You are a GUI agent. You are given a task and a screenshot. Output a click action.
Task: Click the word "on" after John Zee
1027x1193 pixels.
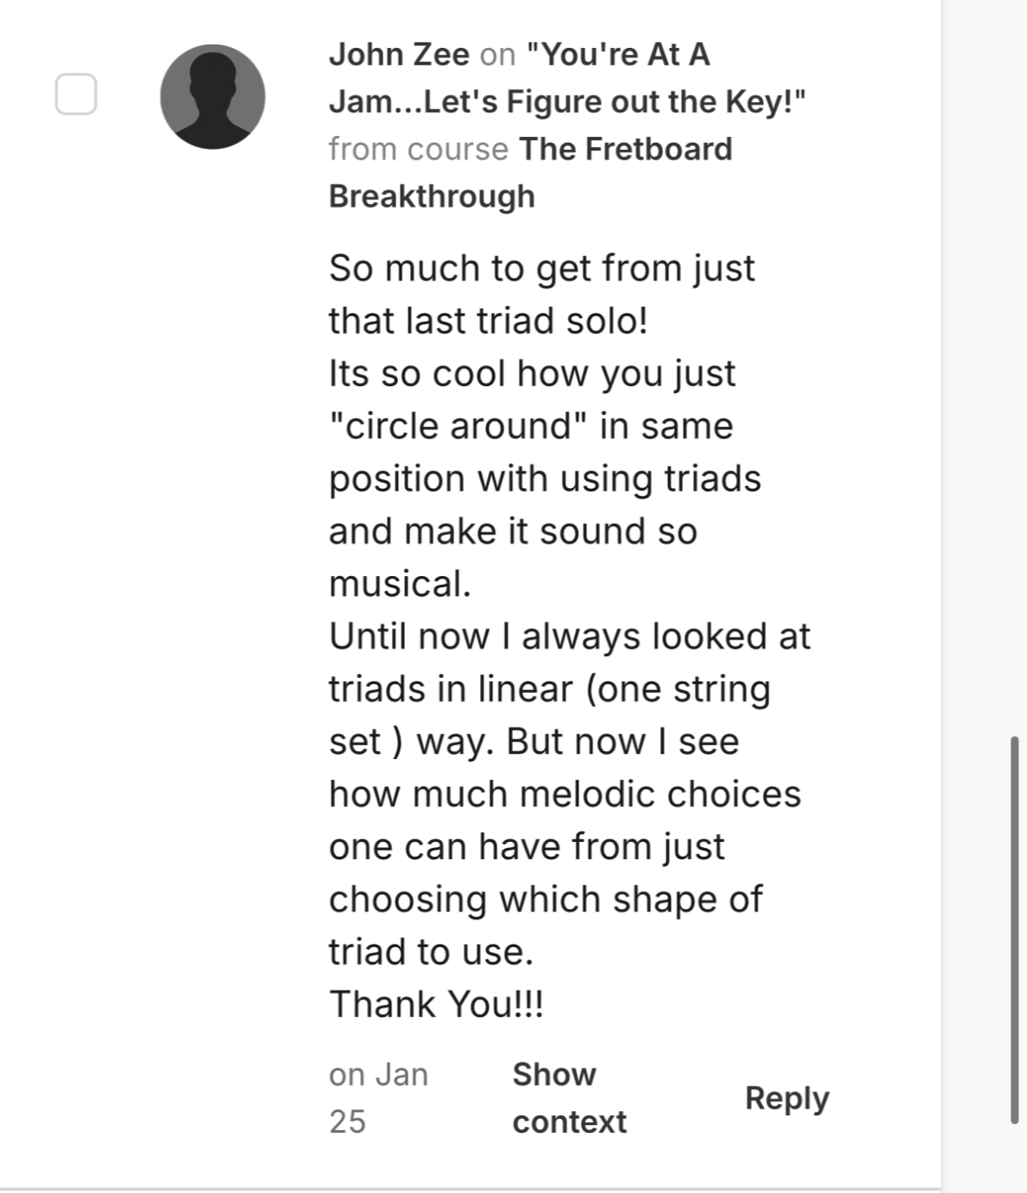[497, 55]
